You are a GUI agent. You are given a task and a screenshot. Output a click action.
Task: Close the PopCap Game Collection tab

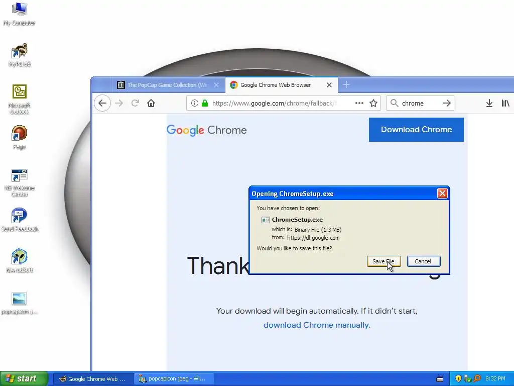point(216,84)
